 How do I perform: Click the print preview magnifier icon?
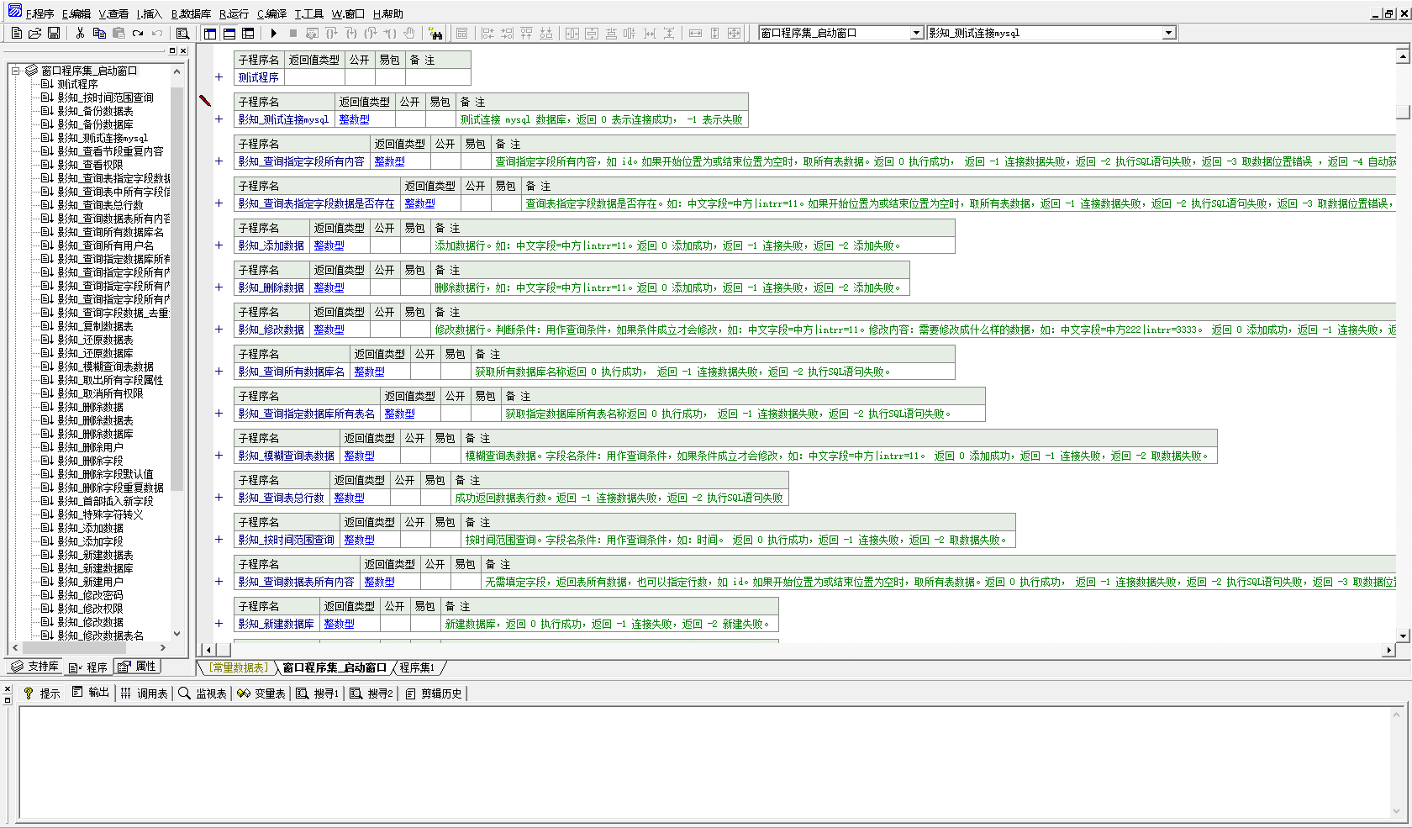[182, 34]
